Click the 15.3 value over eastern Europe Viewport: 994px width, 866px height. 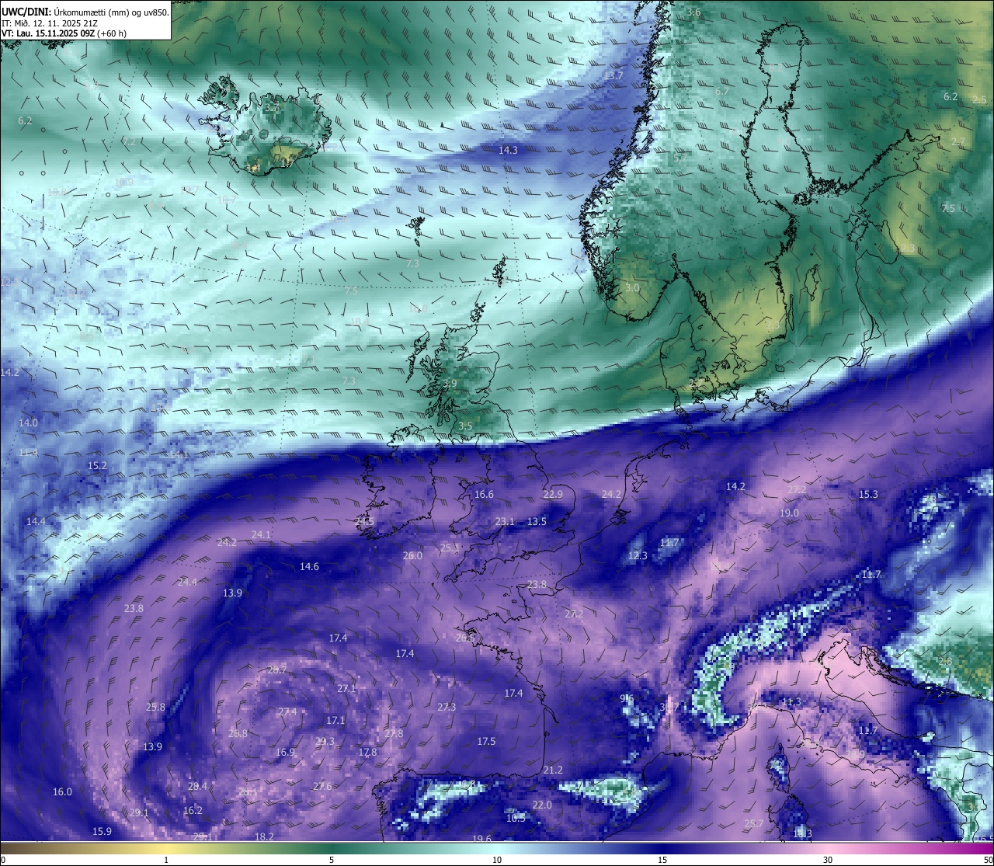click(868, 494)
